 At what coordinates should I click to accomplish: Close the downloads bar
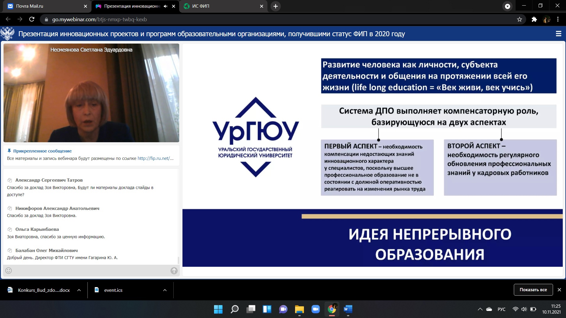559,290
